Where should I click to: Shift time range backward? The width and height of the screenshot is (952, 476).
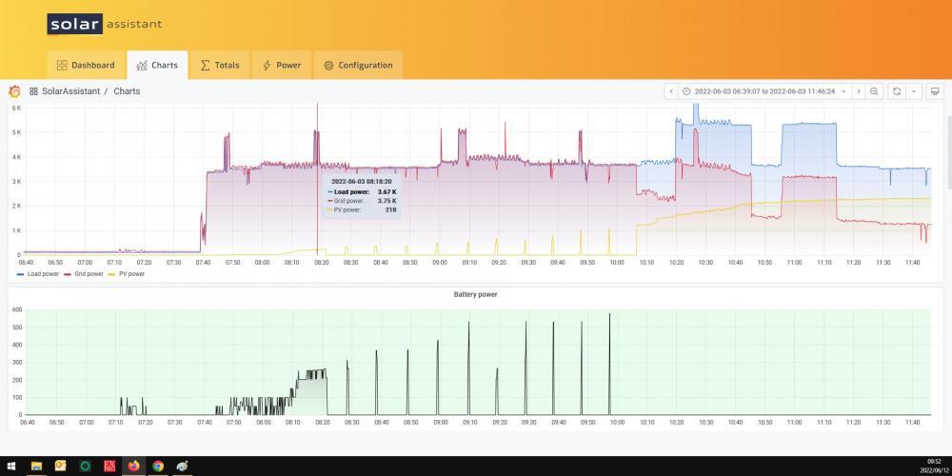coord(671,91)
